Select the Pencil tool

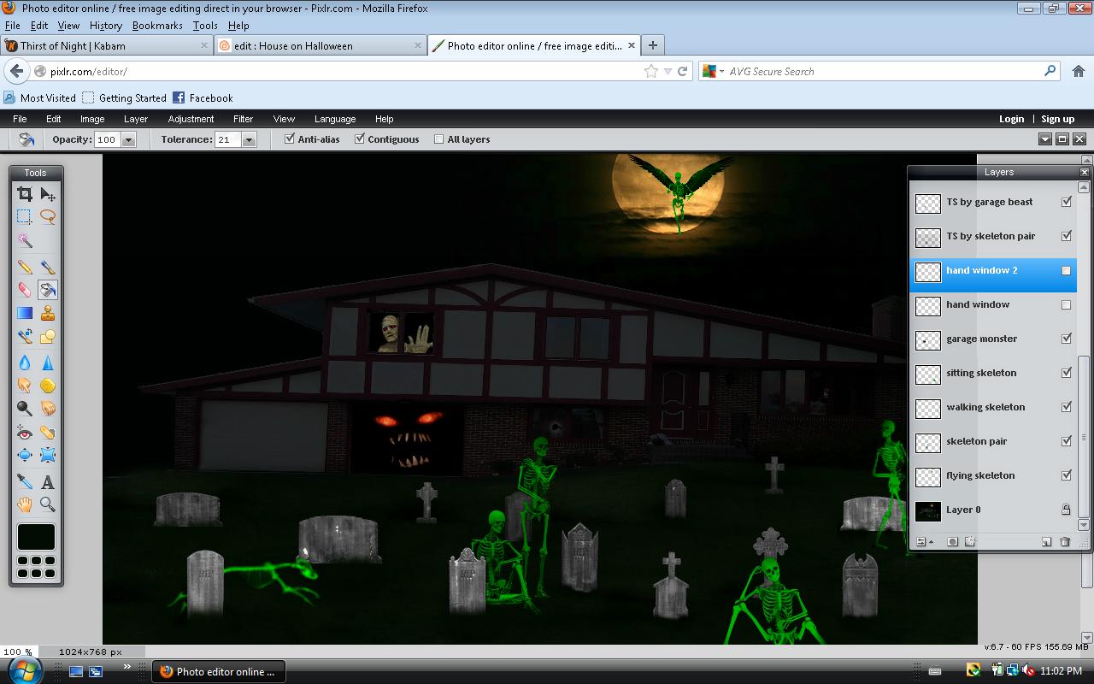click(25, 268)
